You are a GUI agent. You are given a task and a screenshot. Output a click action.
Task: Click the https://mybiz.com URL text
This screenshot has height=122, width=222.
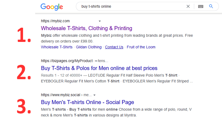(55, 21)
